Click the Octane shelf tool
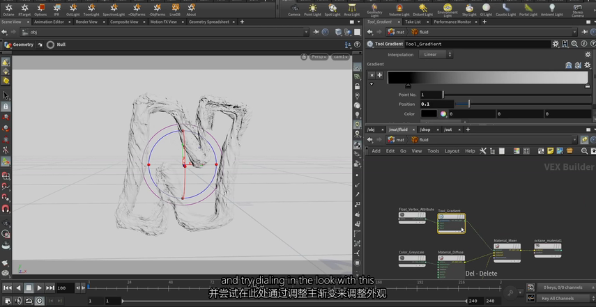The height and width of the screenshot is (307, 596). pyautogui.click(x=8, y=9)
